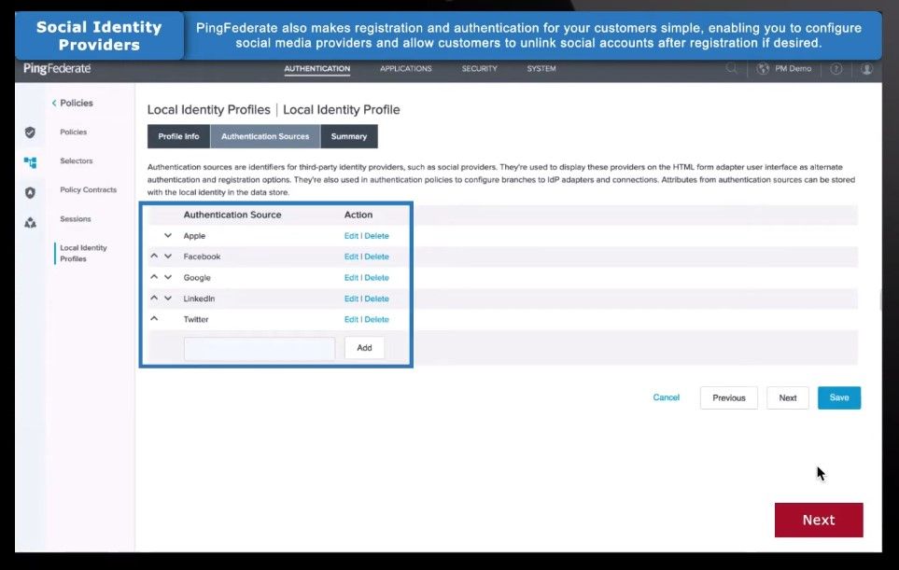Open the AUTHENTICATION menu
This screenshot has height=570, width=899.
click(x=317, y=69)
